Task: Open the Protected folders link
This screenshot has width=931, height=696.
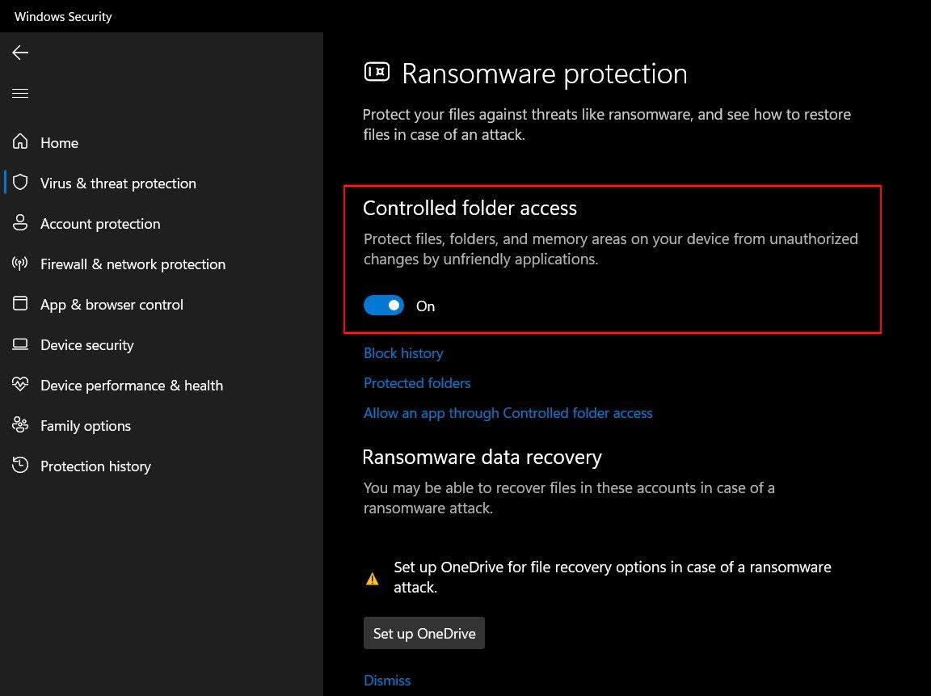Action: tap(417, 383)
